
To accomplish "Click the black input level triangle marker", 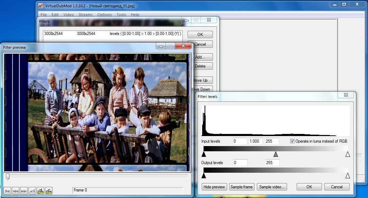I will (x=204, y=154).
